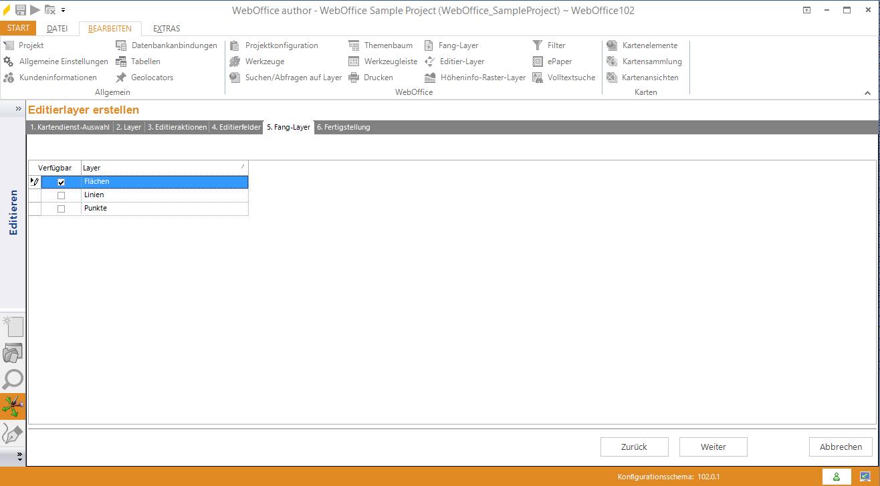880x486 pixels.
Task: Click the Konfigurationsschema: 102.0.1 status text
Action: click(x=669, y=477)
